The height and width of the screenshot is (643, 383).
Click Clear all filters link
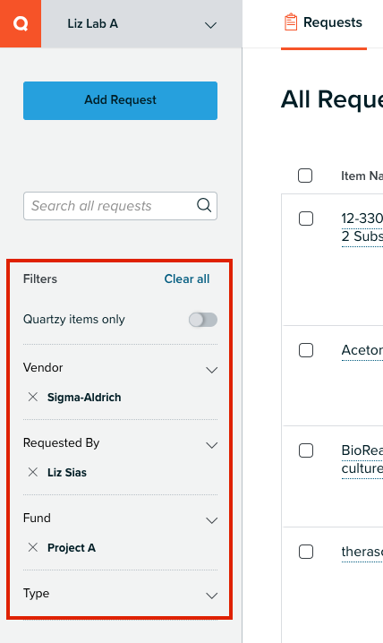187,279
